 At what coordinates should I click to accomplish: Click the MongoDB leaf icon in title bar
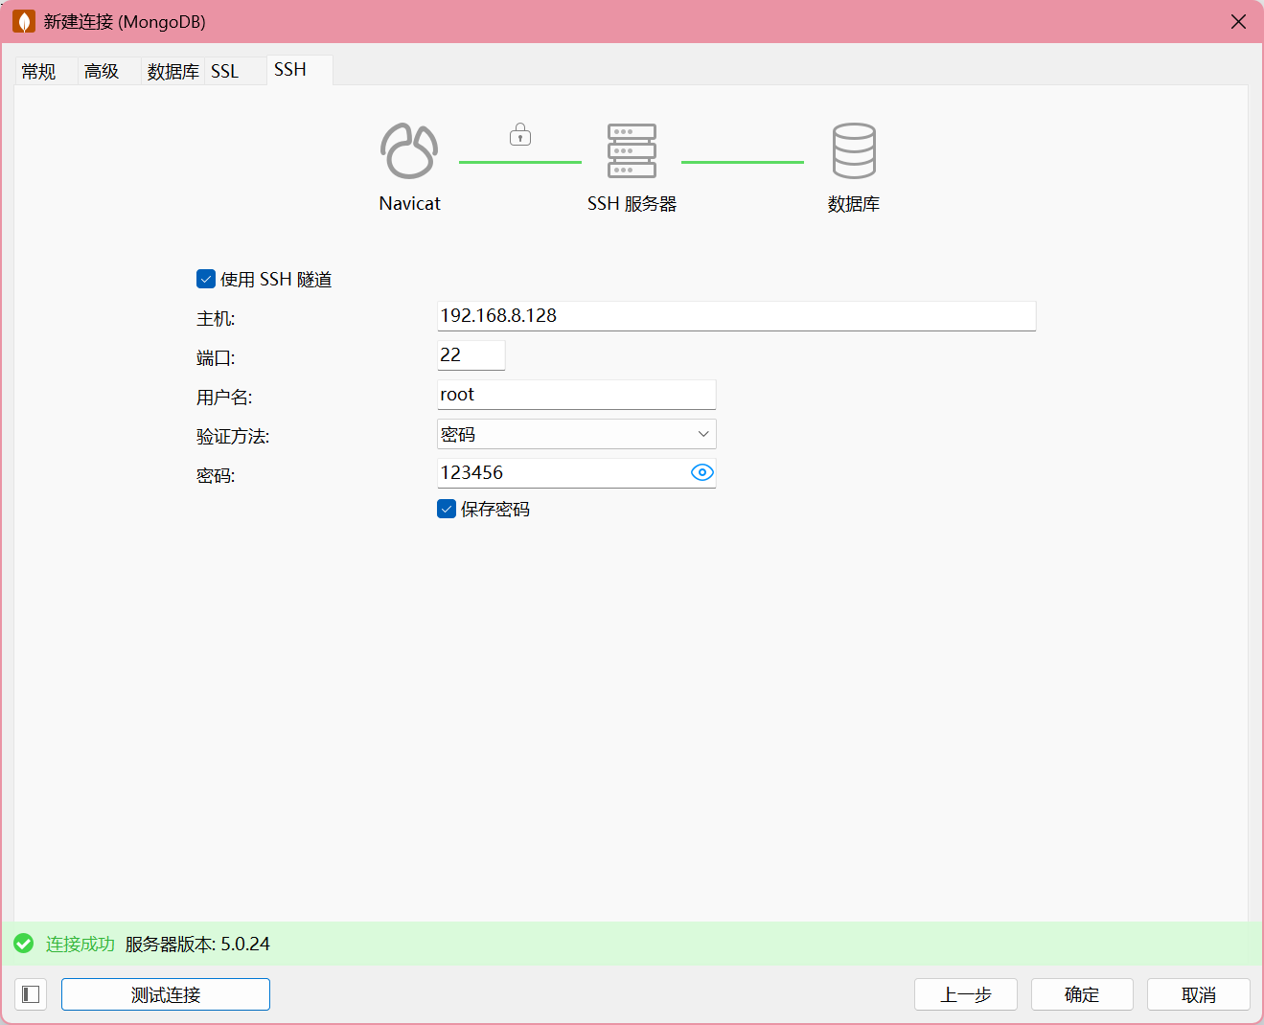pos(24,21)
